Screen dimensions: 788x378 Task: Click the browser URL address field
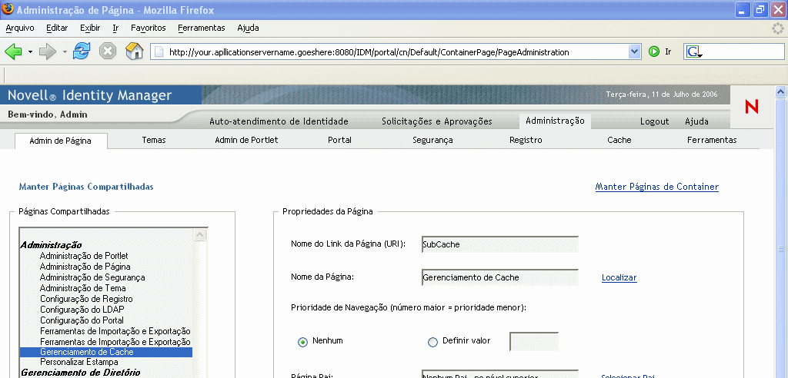(396, 51)
